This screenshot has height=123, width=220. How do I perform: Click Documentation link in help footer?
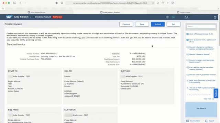coord(195,121)
